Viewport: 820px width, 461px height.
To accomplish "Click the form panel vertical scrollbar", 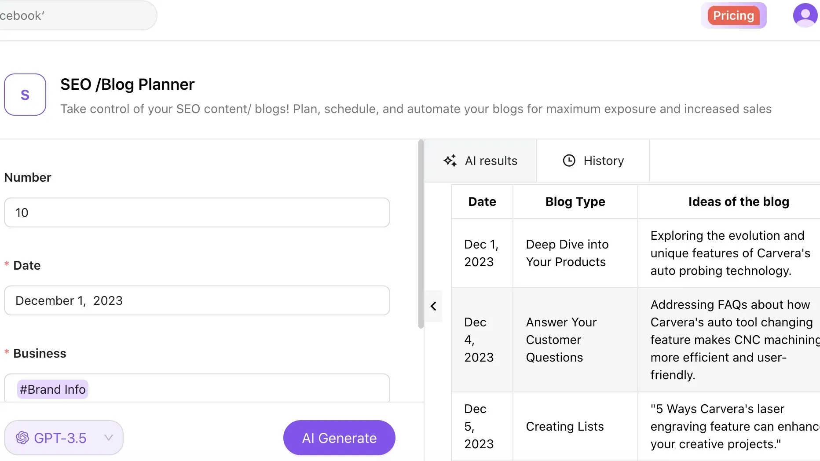I will pos(421,234).
